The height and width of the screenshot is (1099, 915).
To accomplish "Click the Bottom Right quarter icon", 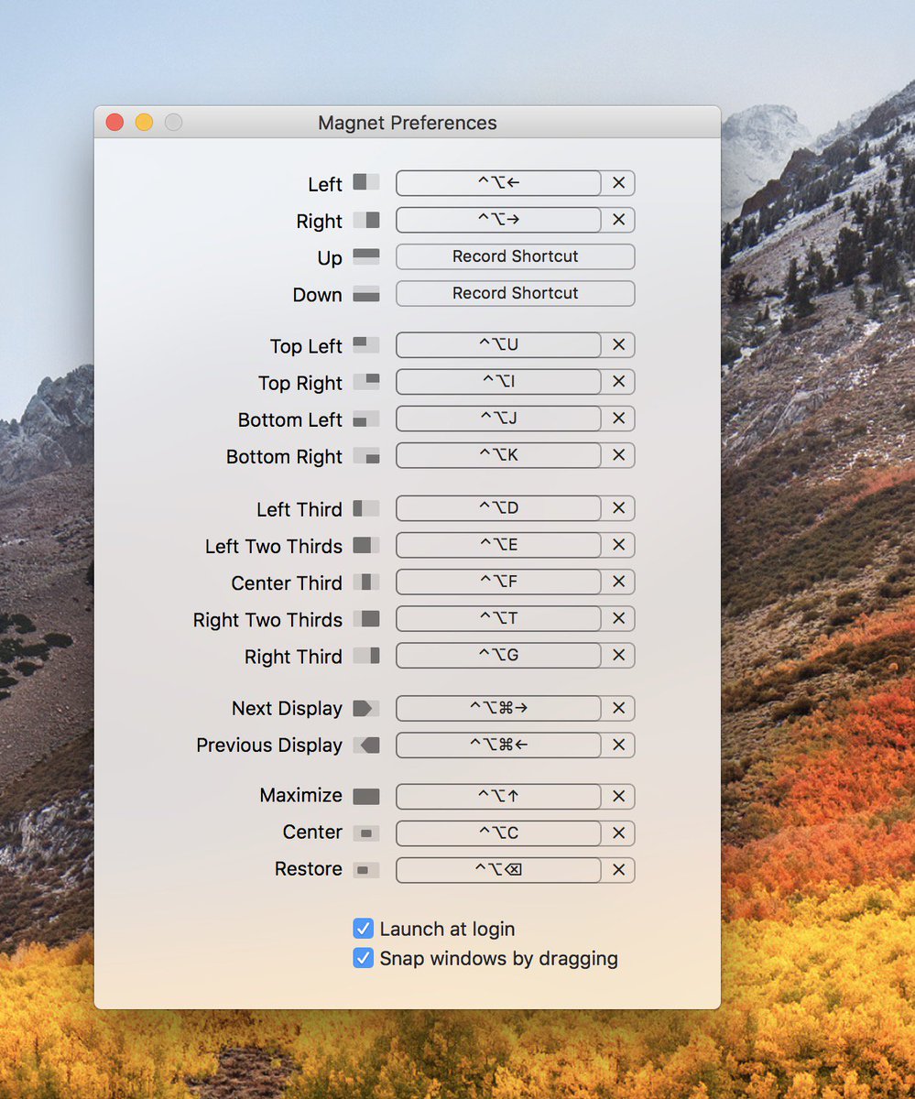I will pos(366,455).
